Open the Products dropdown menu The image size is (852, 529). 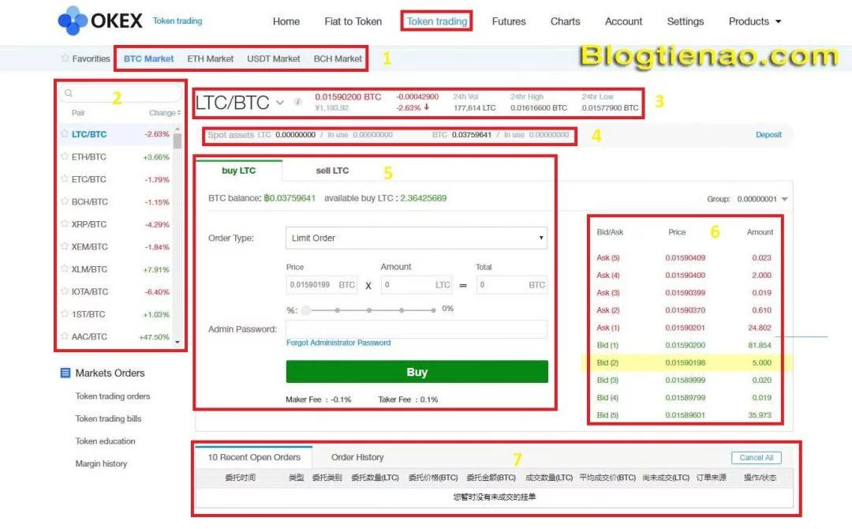click(x=755, y=21)
